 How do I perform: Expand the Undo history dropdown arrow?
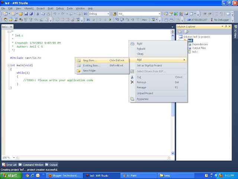coord(59,14)
